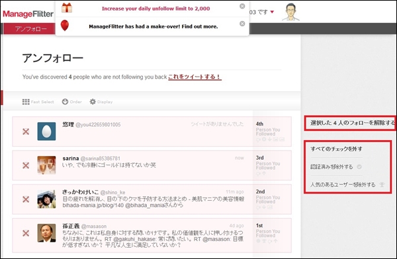The image size is (397, 259).
Task: Click すべてのチェックを外す
Action: 337,149
